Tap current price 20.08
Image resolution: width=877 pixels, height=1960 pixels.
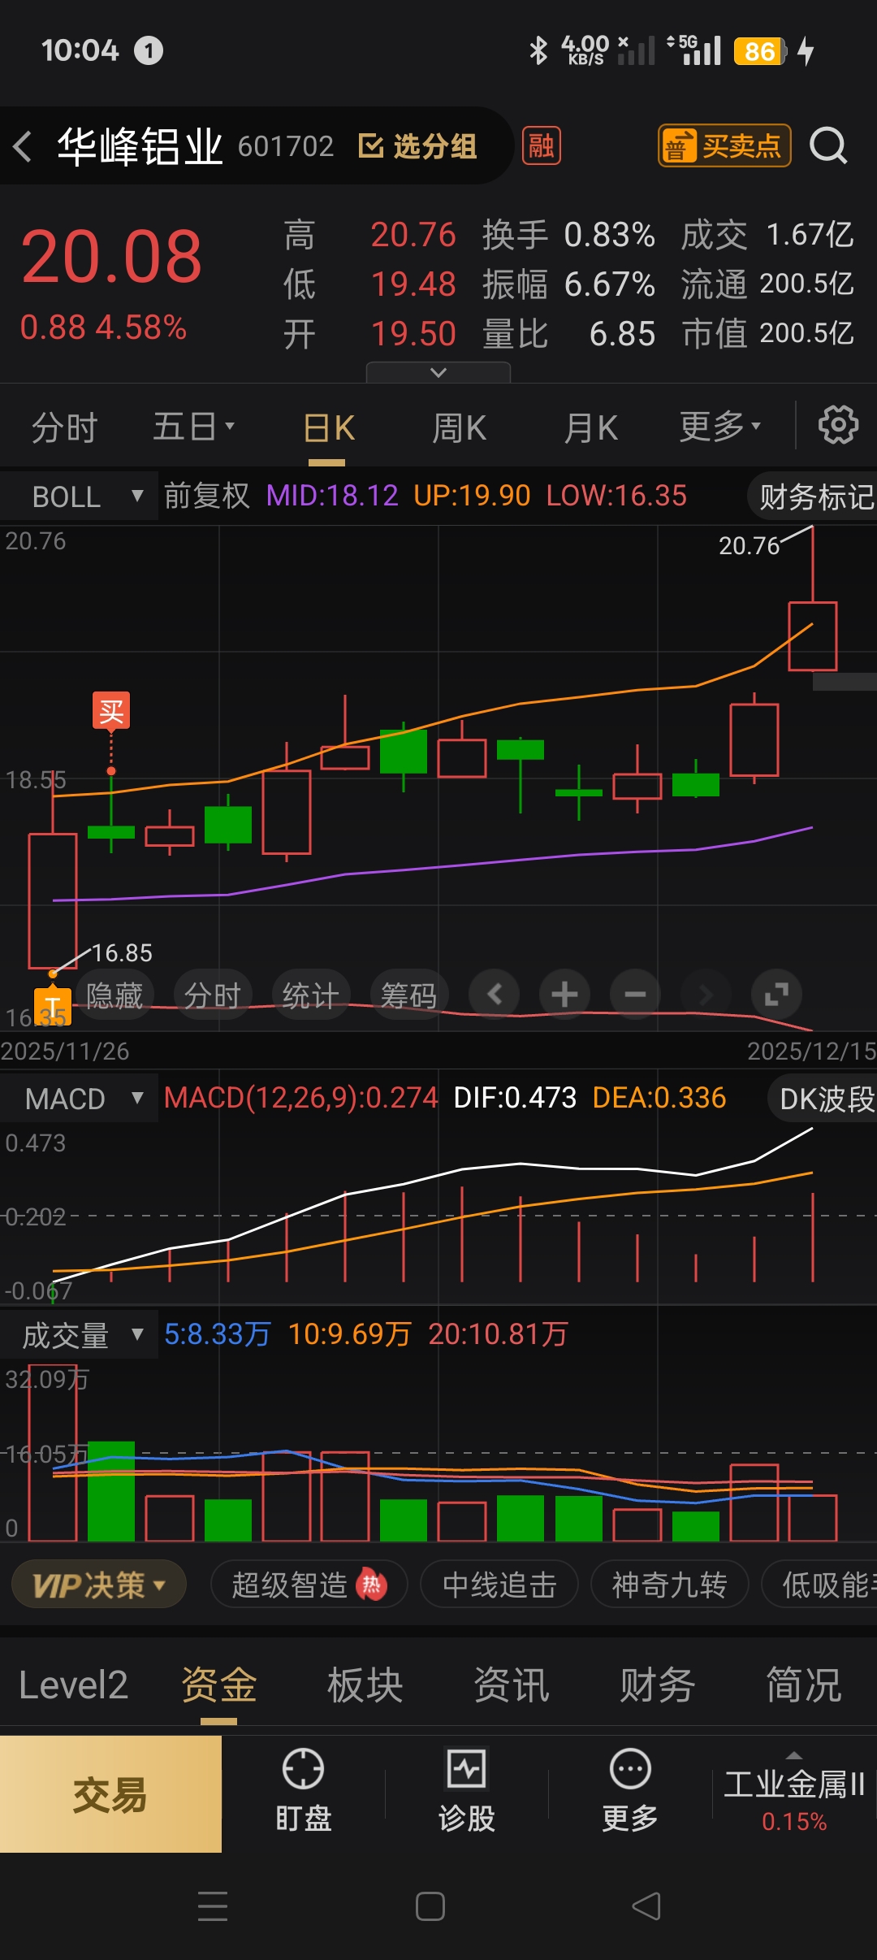(x=111, y=258)
